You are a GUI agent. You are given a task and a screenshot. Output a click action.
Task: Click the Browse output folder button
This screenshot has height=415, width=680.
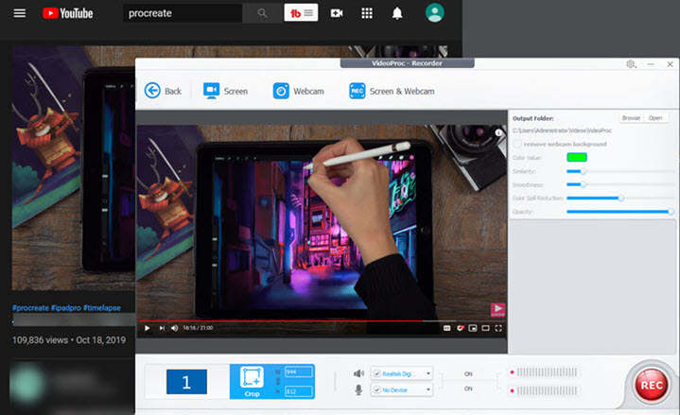coord(631,118)
